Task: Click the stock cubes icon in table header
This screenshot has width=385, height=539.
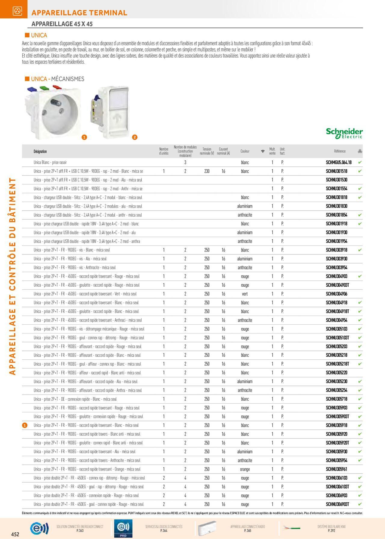Action: (360, 151)
